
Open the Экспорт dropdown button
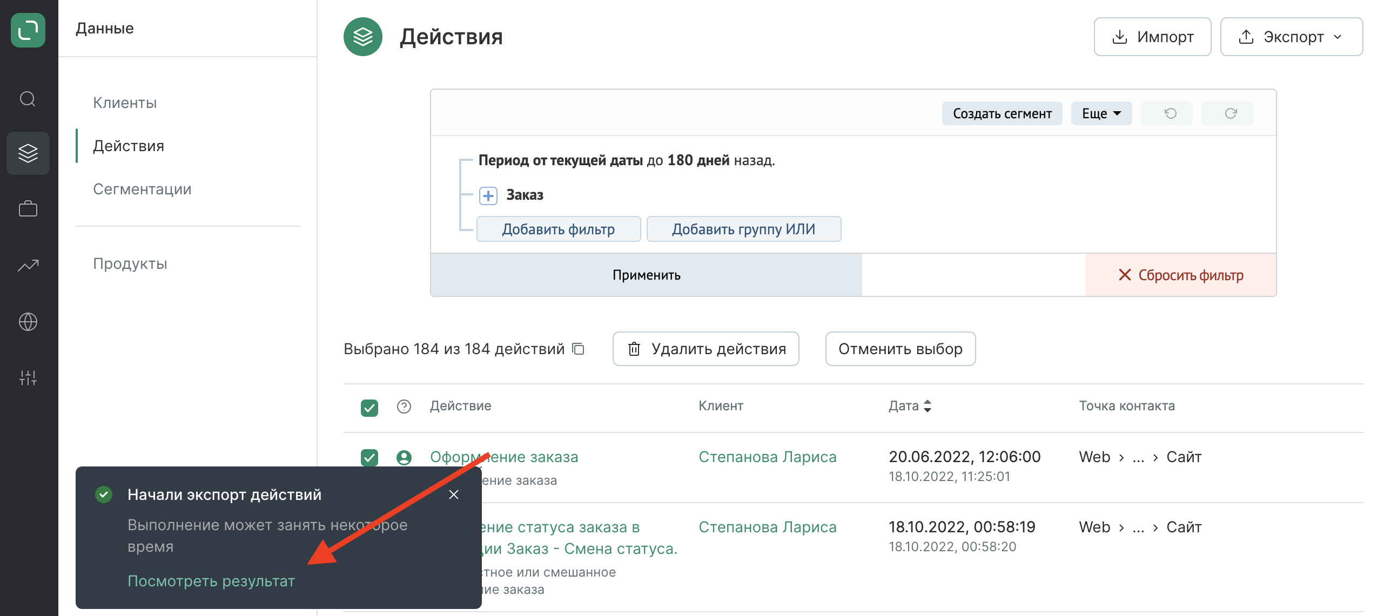(1291, 37)
